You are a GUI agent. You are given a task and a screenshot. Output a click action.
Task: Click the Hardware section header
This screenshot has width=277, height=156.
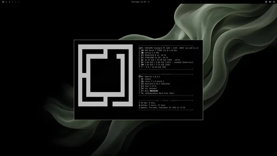click(166, 45)
